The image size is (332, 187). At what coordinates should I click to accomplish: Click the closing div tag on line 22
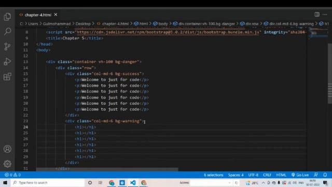72,115
